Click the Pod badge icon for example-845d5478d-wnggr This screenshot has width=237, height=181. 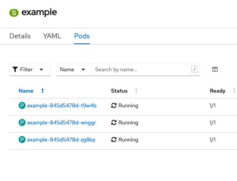[x=22, y=122]
